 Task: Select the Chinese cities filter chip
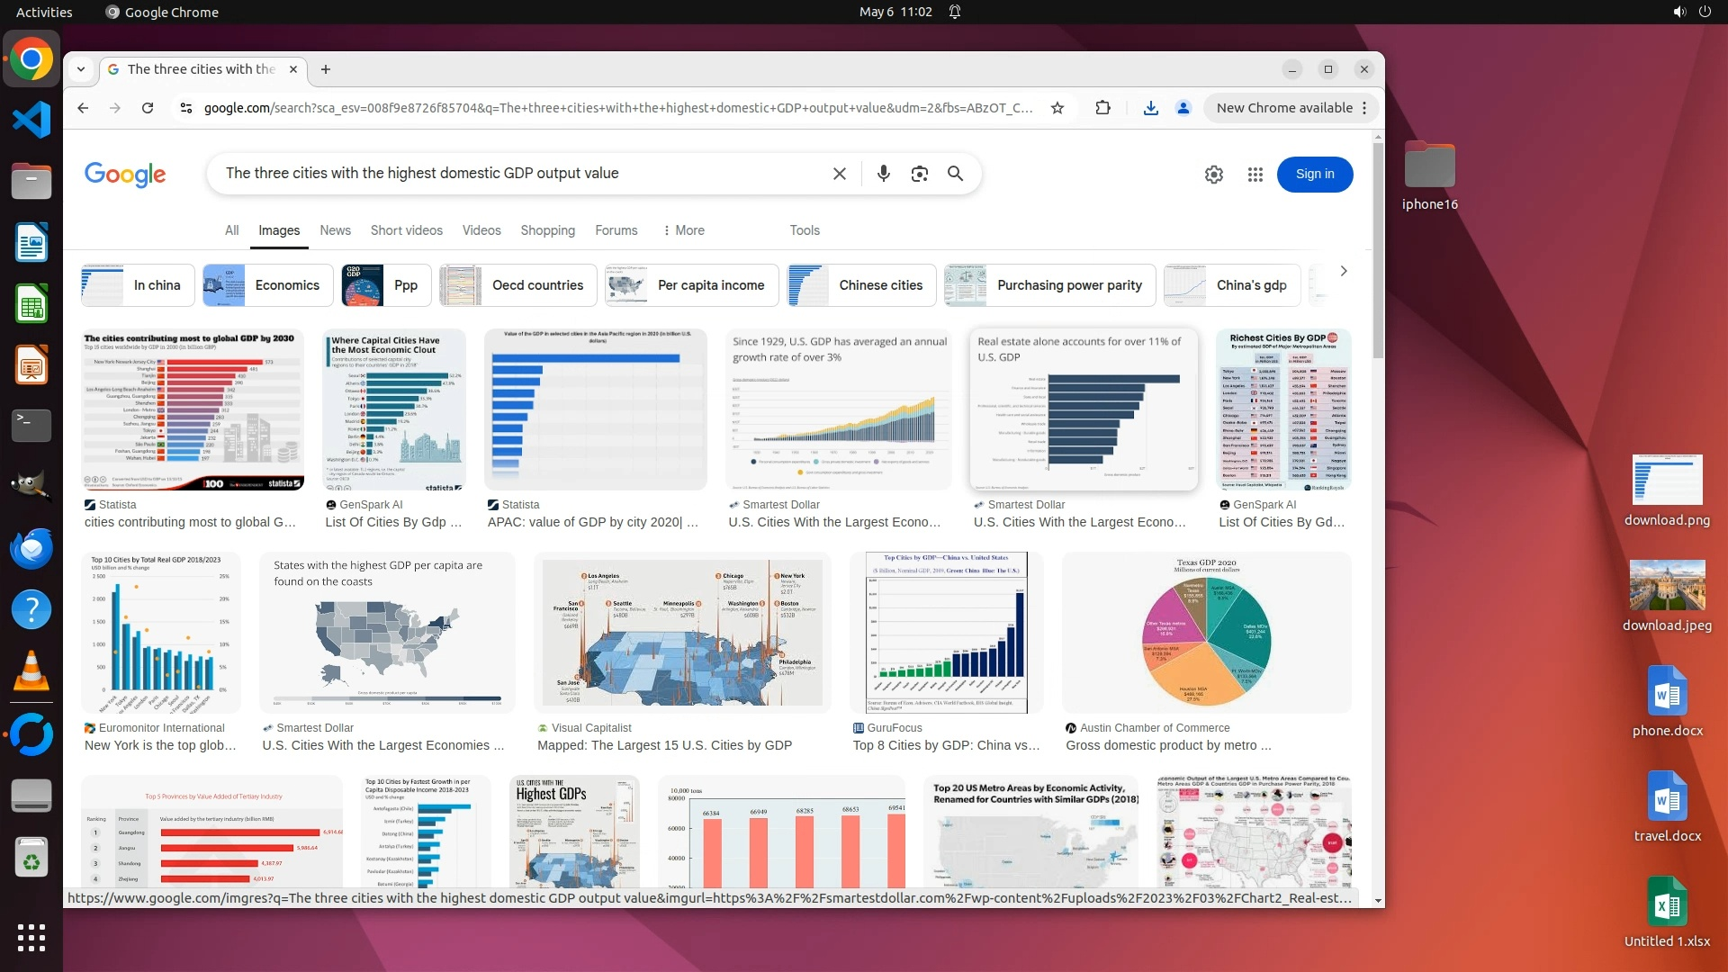coord(861,285)
